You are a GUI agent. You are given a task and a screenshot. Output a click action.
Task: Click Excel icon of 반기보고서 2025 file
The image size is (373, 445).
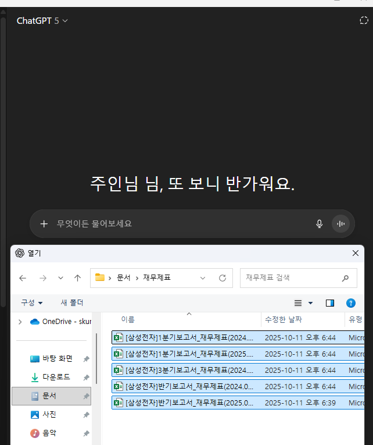point(118,403)
